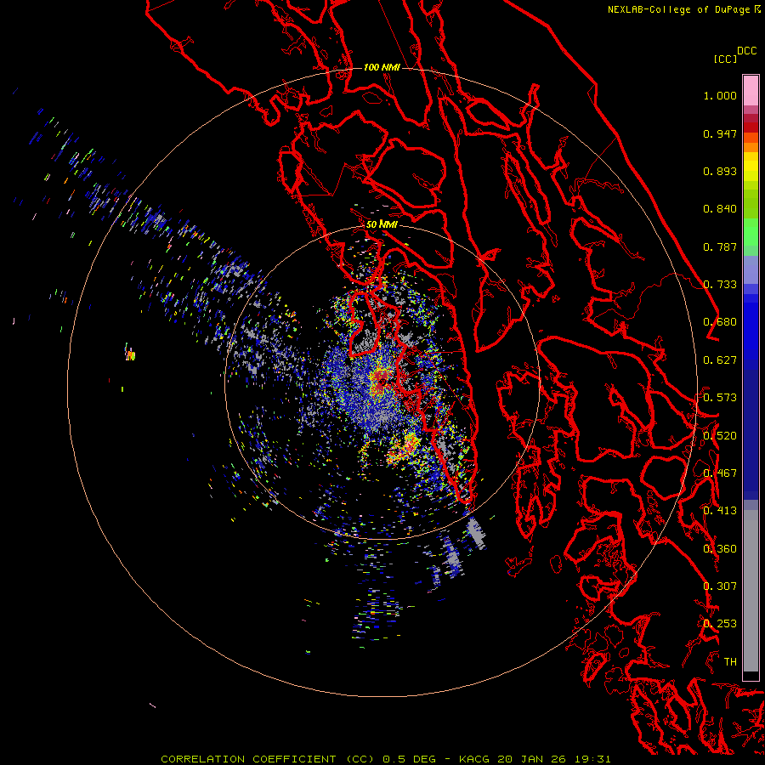The image size is (765, 765).
Task: Click the pink top segment of the color bar
Action: 751,90
